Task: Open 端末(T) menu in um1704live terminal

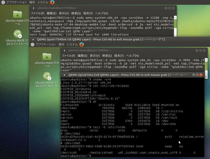Action: (x=88, y=13)
